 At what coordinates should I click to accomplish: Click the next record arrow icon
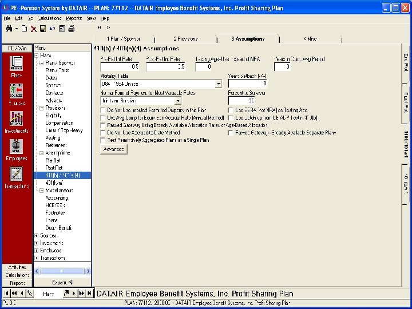point(74,293)
